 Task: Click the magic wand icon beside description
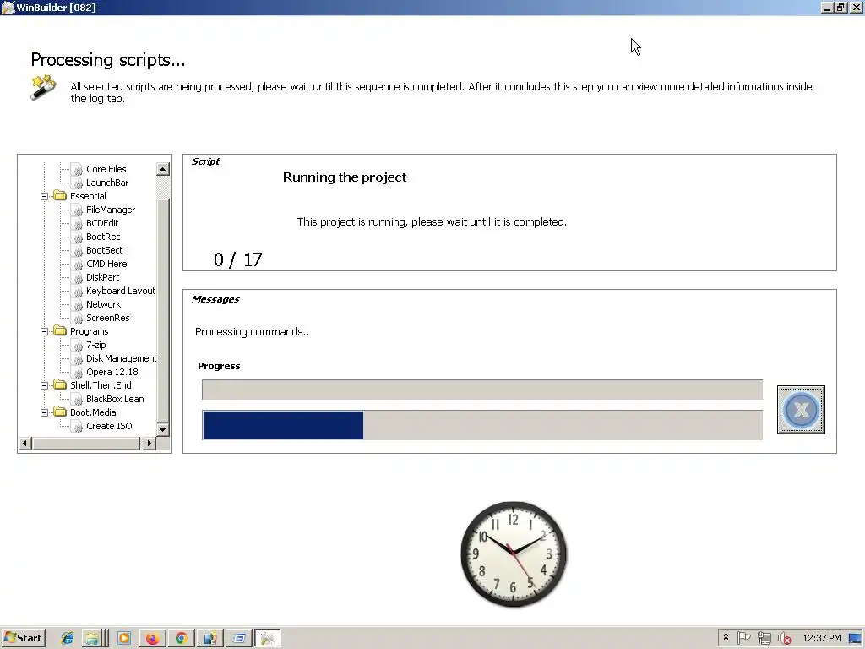click(44, 87)
